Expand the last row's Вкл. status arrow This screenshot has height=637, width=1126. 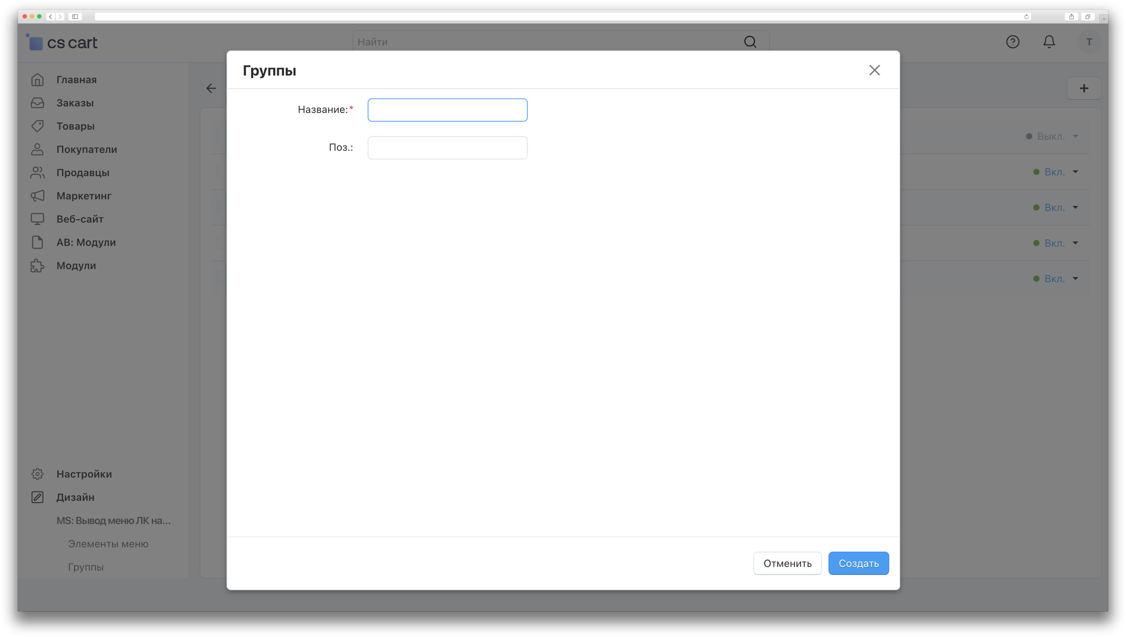(x=1075, y=279)
